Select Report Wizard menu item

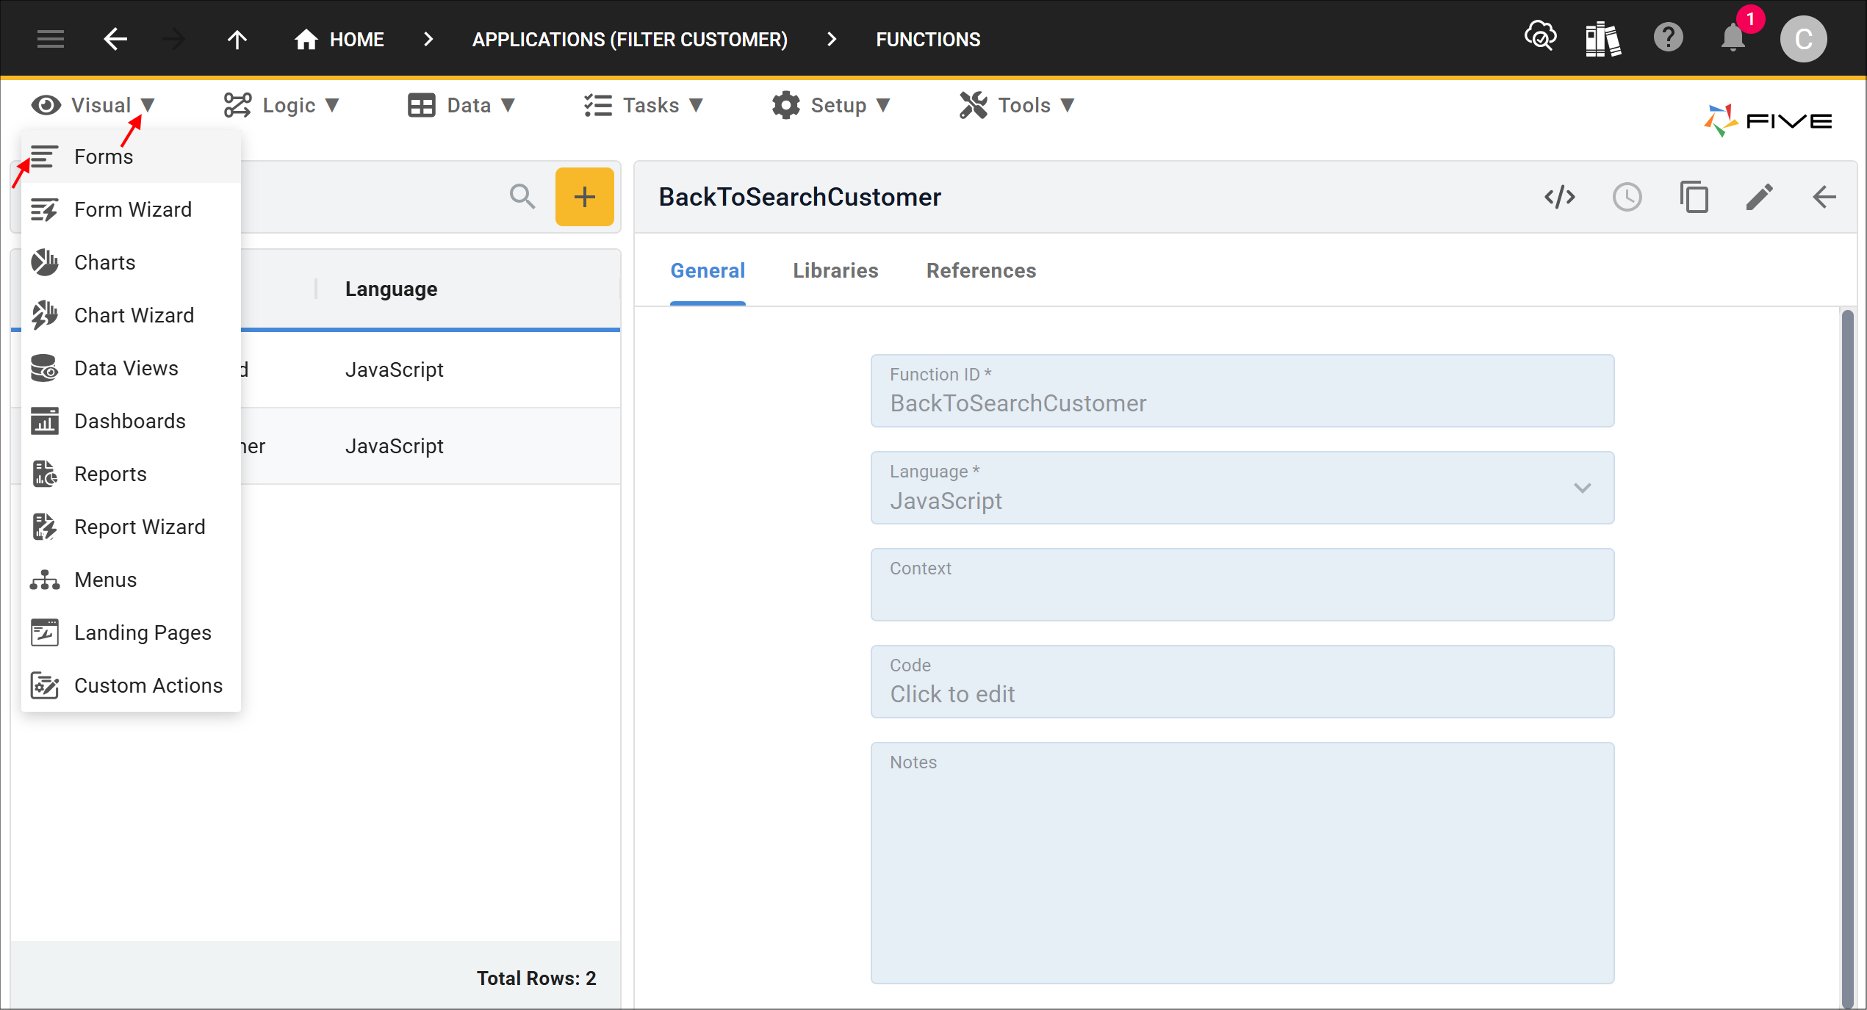(131, 527)
